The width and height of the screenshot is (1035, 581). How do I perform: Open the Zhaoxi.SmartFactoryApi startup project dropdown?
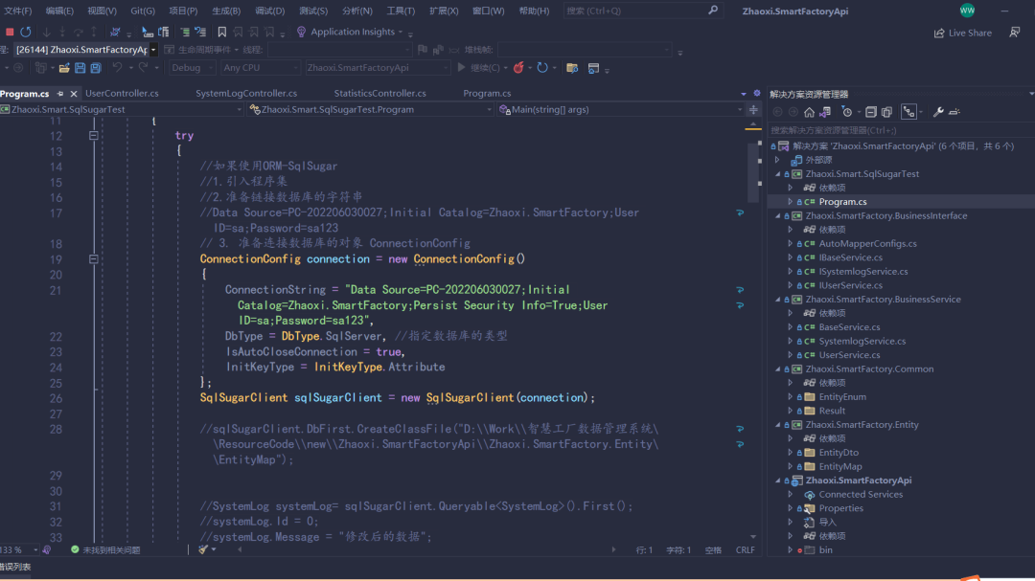[x=378, y=68]
